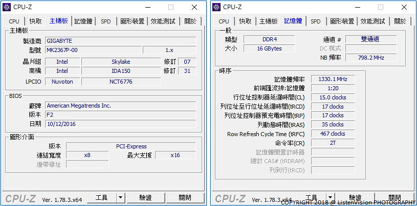Open 效能測試 tab in right window

(x=373, y=21)
